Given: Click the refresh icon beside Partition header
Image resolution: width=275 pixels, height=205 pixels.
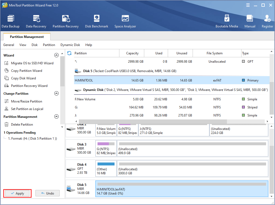Looking at the screenshot, I should coord(69,53).
